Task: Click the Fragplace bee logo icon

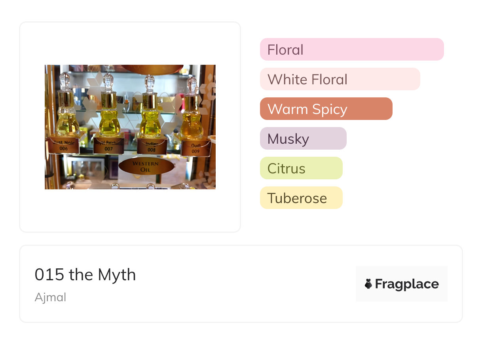Action: (368, 284)
